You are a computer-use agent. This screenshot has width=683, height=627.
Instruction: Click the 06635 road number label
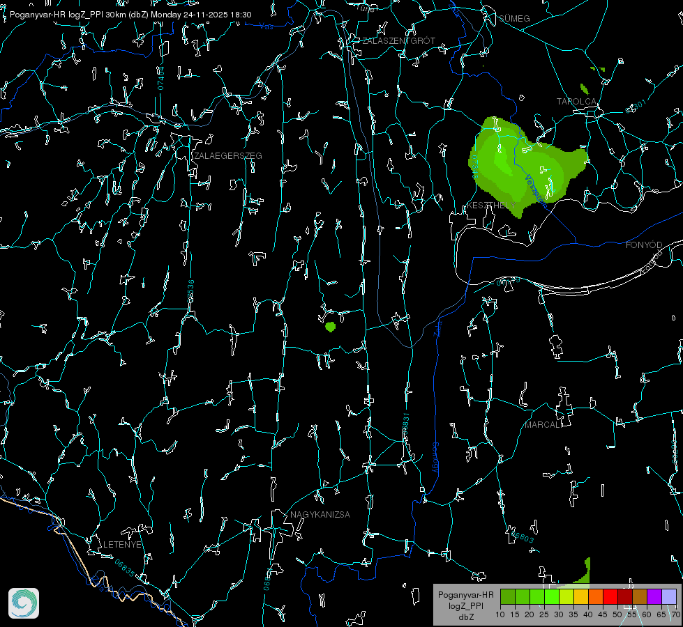tap(125, 568)
